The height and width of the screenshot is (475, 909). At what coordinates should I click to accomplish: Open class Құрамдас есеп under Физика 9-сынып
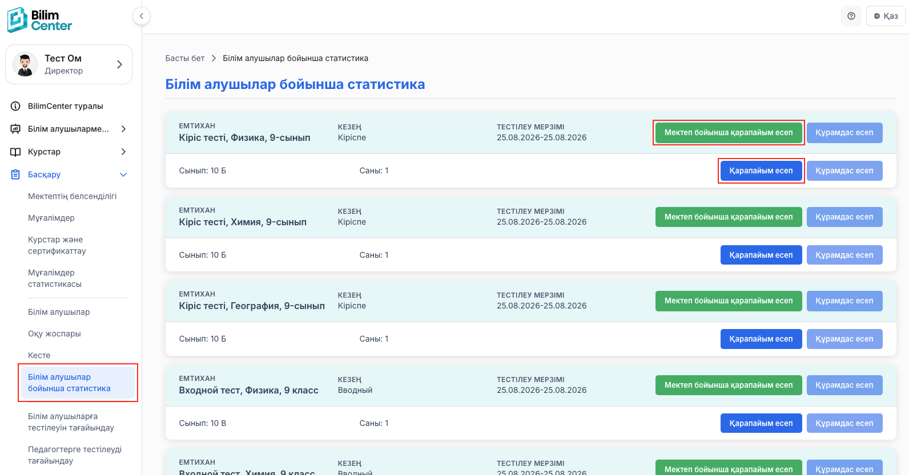pos(844,171)
